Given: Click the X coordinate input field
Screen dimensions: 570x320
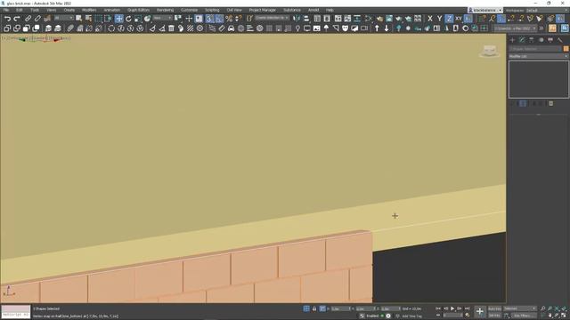Looking at the screenshot, I should [x=341, y=308].
